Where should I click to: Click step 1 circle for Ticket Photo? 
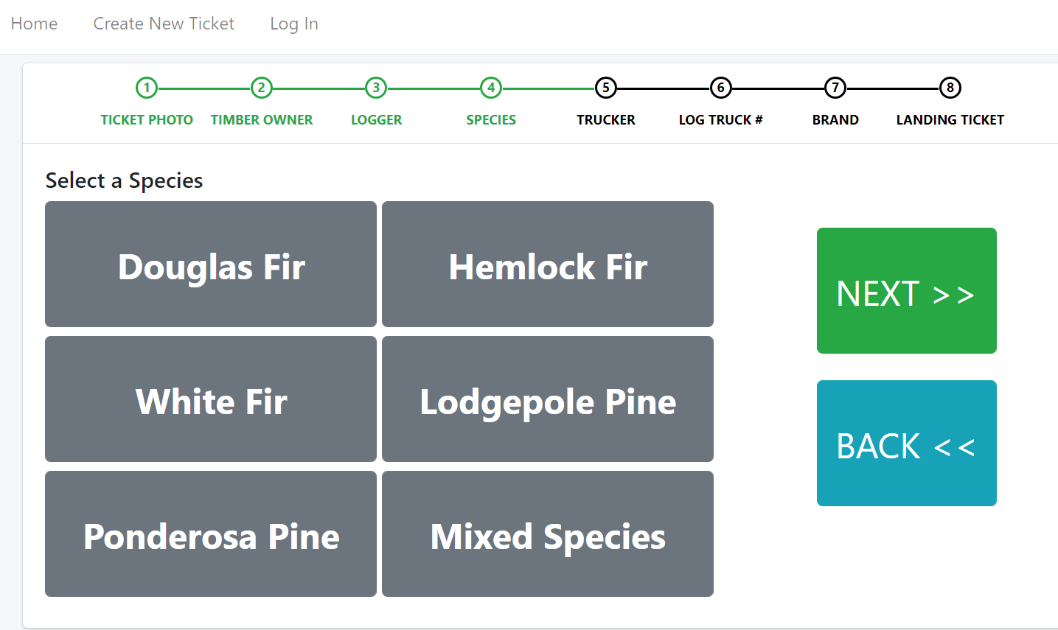click(x=147, y=88)
